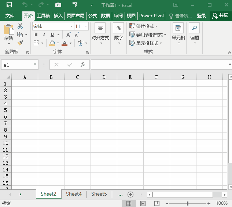The height and width of the screenshot is (207, 232).
Task: Click the Insert Function fx icon
Action: point(83,65)
